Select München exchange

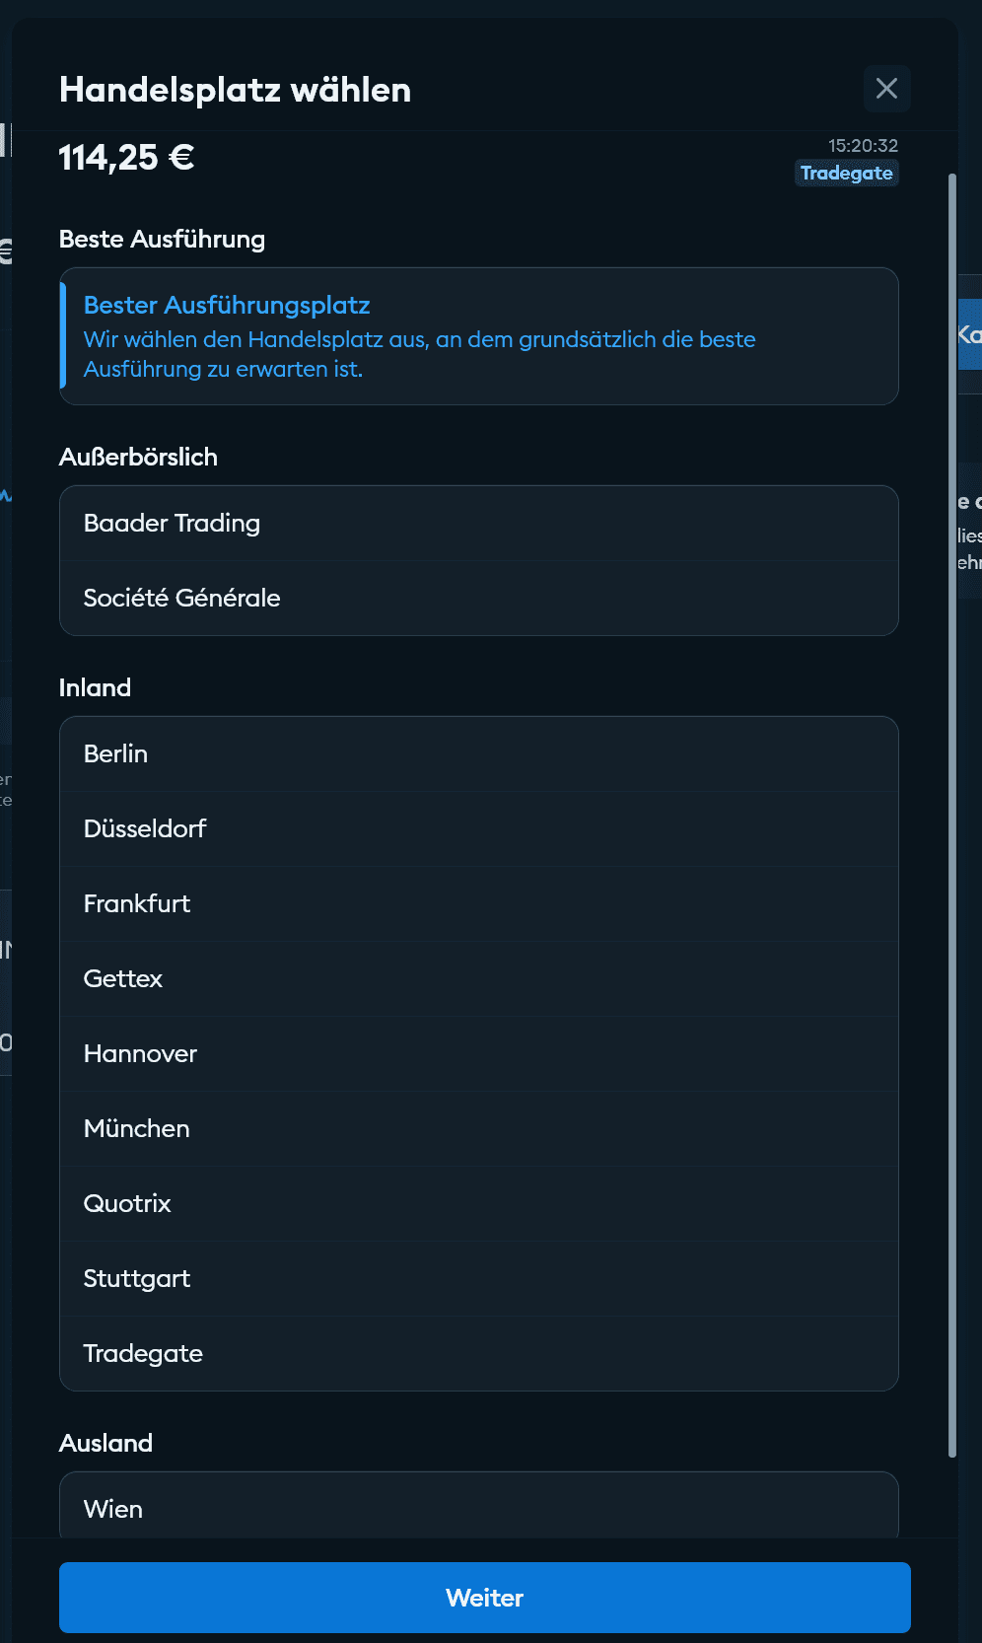478,1128
